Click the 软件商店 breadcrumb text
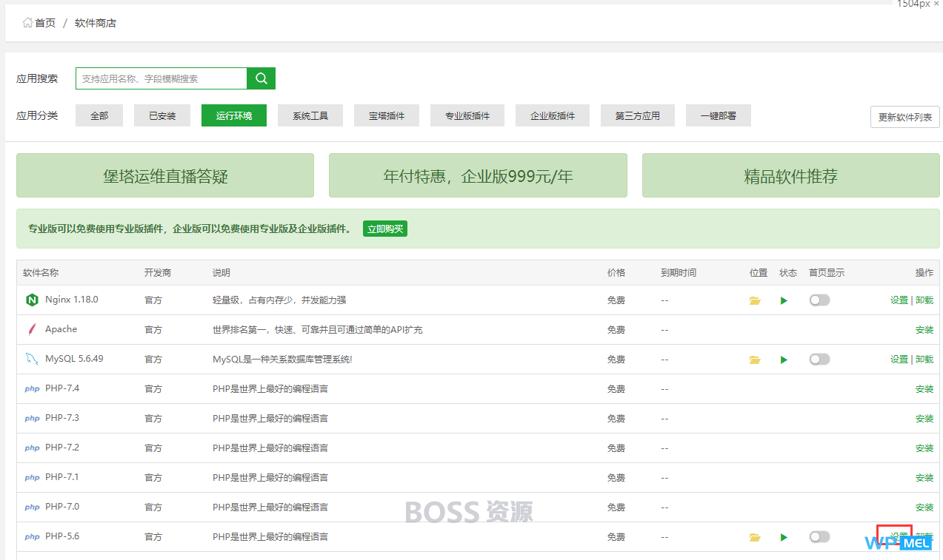943x560 pixels. click(96, 23)
